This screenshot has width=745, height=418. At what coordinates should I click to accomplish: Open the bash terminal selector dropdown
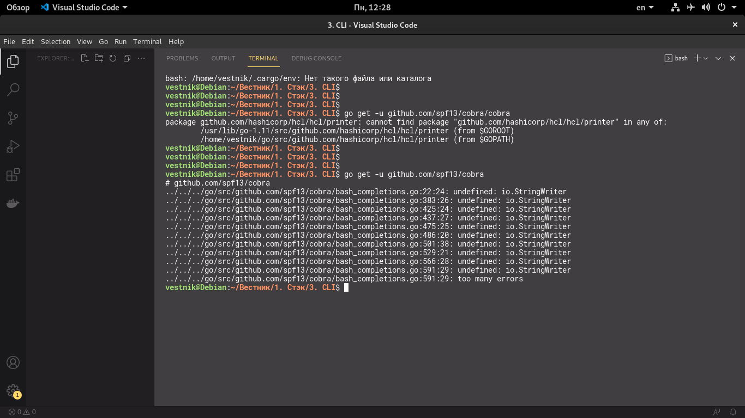click(x=676, y=58)
